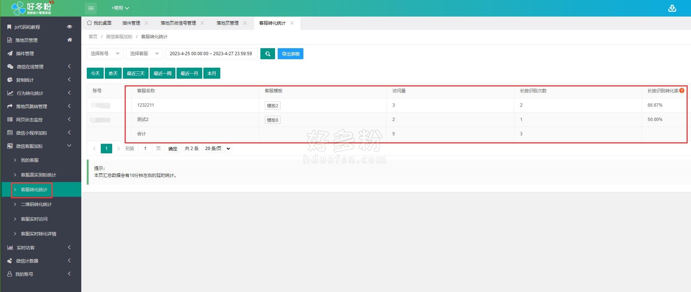Open the 20 条/页 page size dropdown
This screenshot has width=691, height=292.
point(217,149)
